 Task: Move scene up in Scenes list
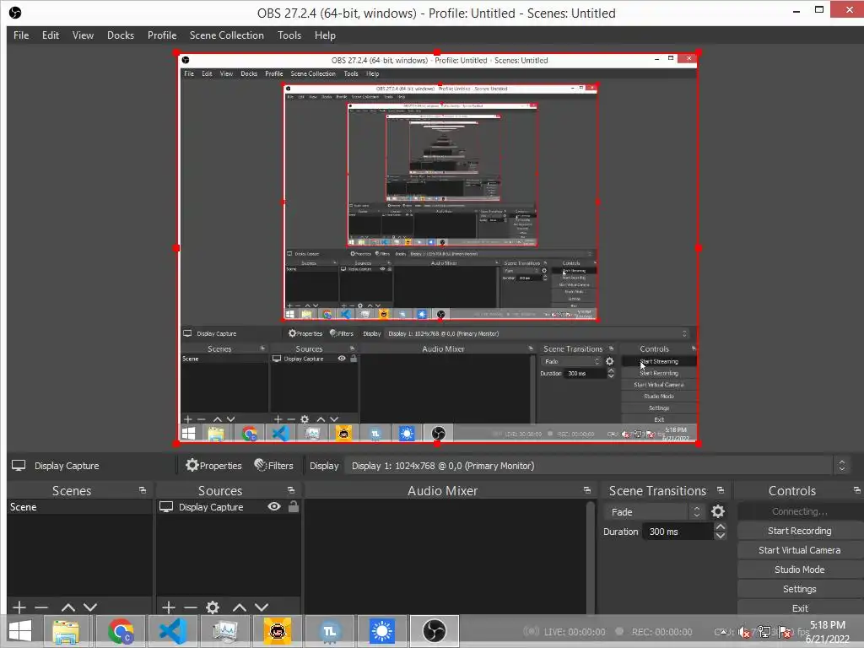pyautogui.click(x=68, y=607)
